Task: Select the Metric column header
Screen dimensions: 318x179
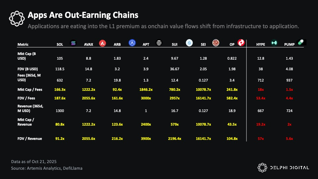Action: (x=23, y=44)
